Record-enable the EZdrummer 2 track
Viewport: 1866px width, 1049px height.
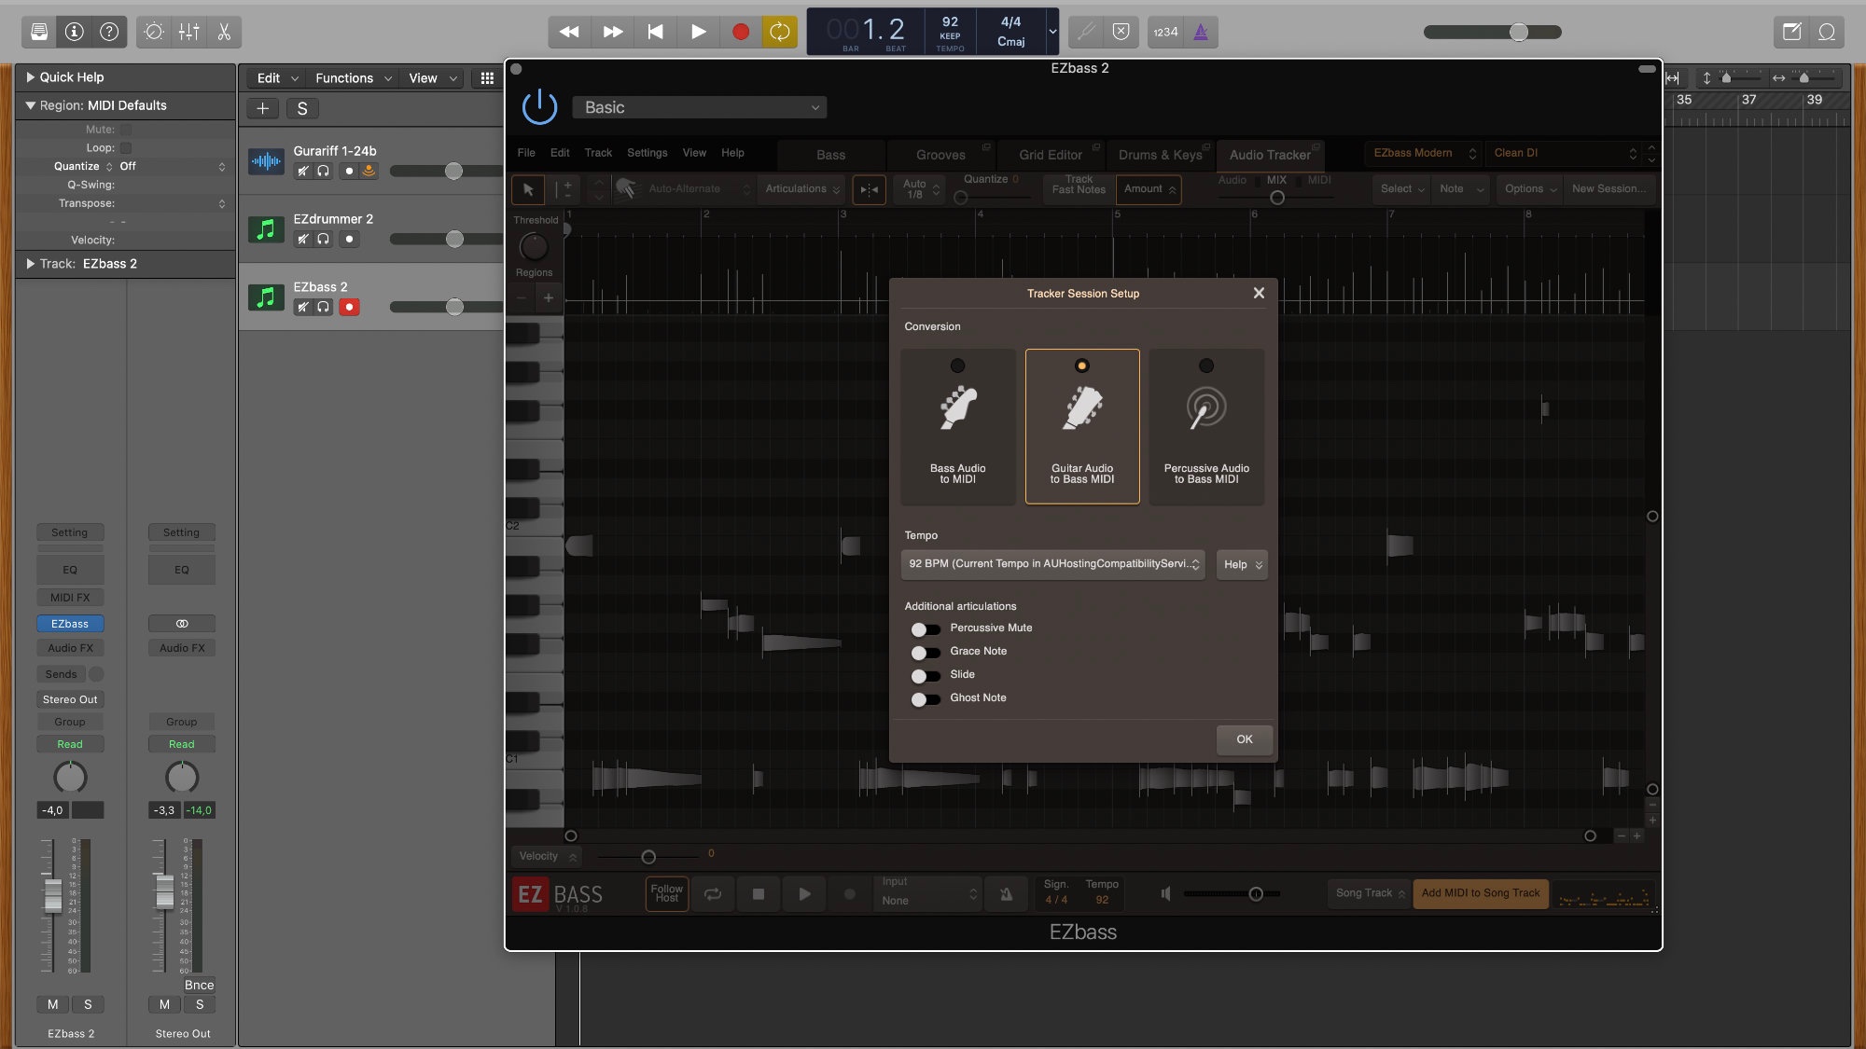(349, 239)
